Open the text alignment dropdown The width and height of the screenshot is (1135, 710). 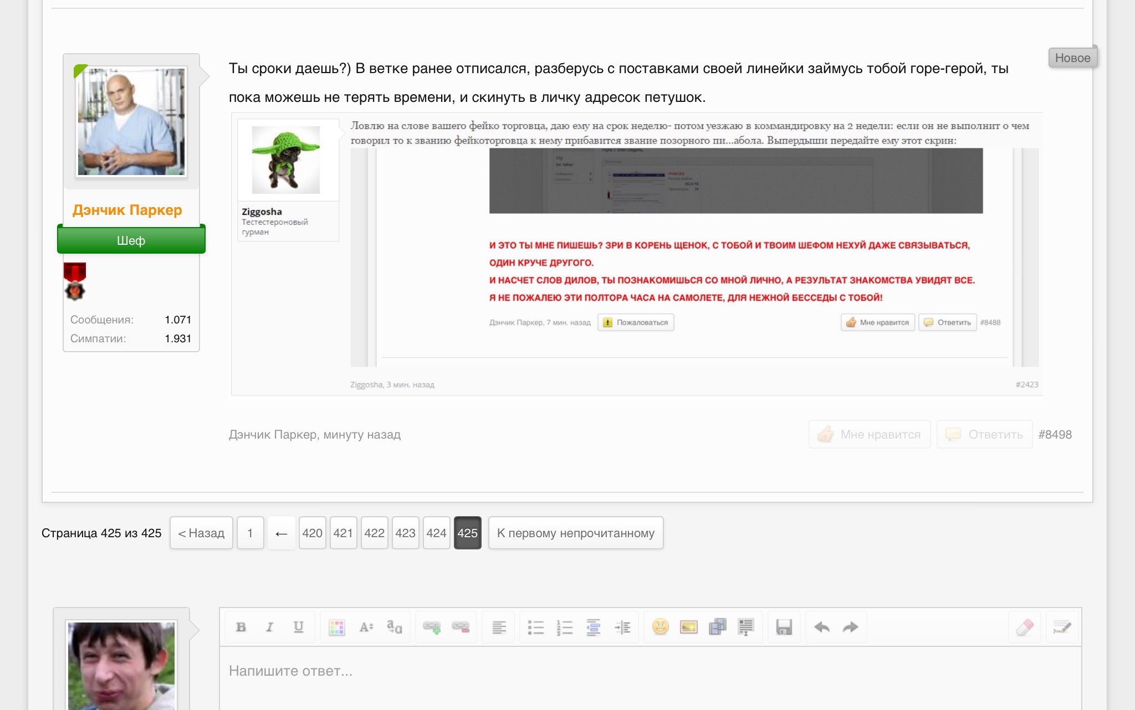point(499,627)
